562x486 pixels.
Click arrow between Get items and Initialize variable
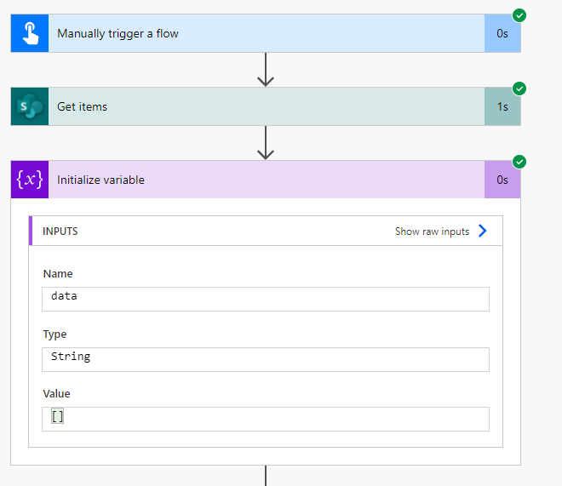266,143
